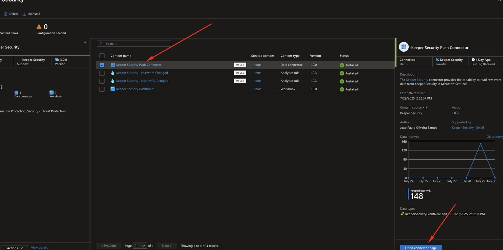
Task: Click the User MFA Changed flask icon
Action: pyautogui.click(x=113, y=81)
